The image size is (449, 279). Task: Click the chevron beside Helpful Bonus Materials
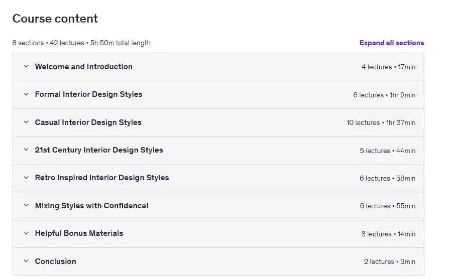tap(26, 233)
